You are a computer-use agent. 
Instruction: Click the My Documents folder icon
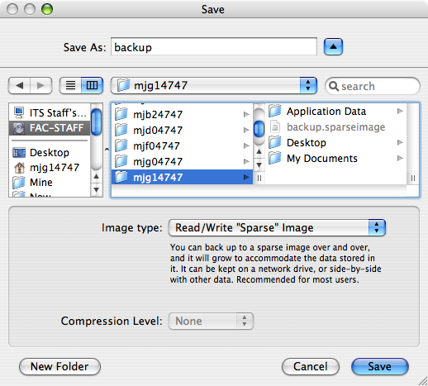[275, 158]
